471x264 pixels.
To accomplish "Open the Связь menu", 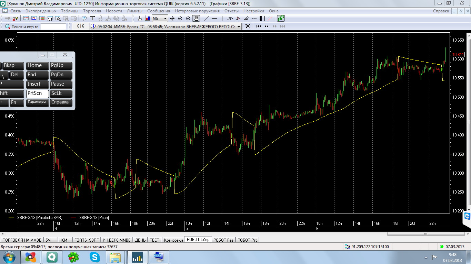I will click(16, 11).
